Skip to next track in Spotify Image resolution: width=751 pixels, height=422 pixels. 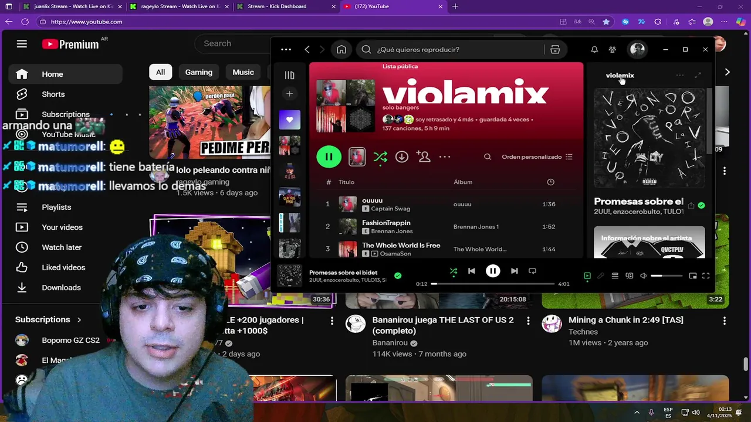pyautogui.click(x=515, y=271)
